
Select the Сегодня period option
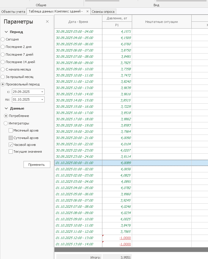(x=3, y=39)
